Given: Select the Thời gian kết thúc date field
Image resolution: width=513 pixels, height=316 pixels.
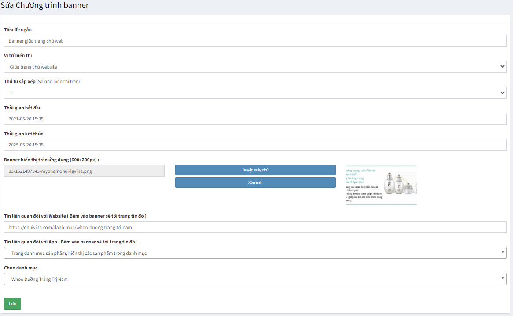Looking at the screenshot, I should 255,145.
